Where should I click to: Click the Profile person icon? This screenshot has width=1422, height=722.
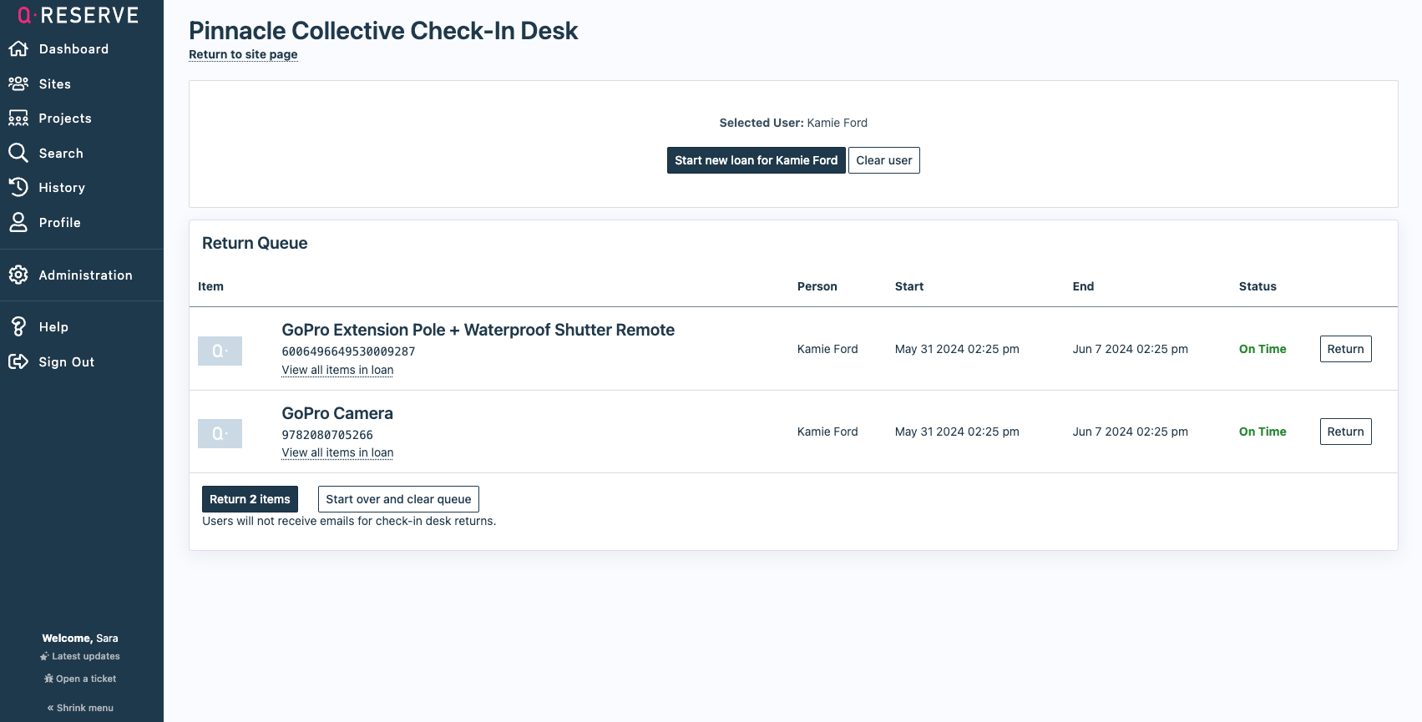point(18,222)
